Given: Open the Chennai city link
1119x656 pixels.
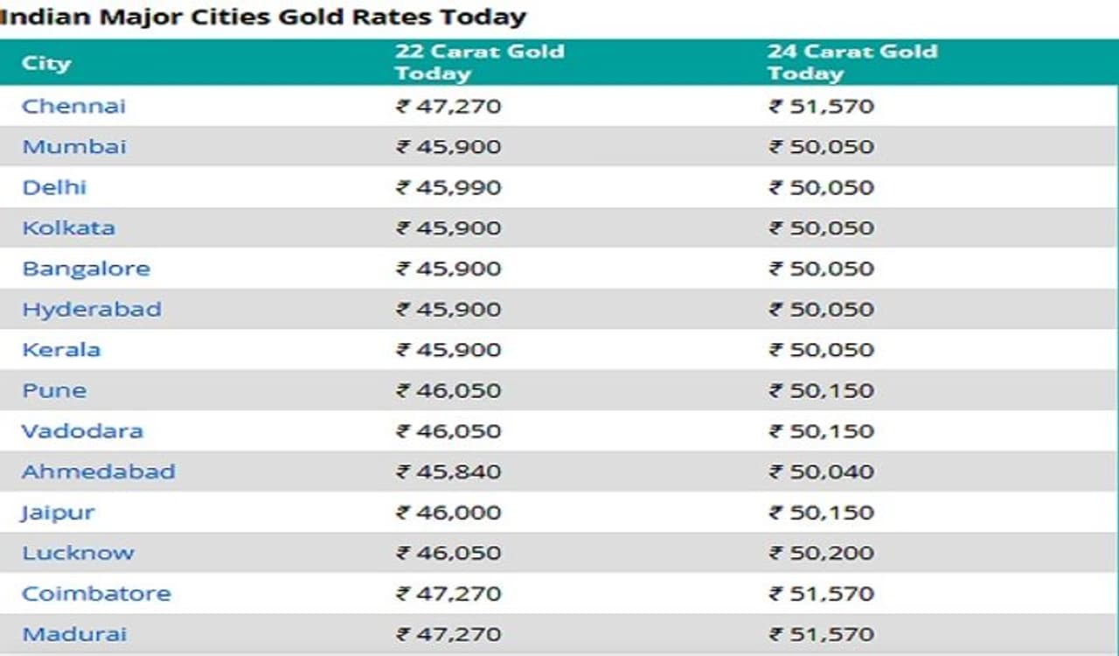Looking at the screenshot, I should 73,106.
